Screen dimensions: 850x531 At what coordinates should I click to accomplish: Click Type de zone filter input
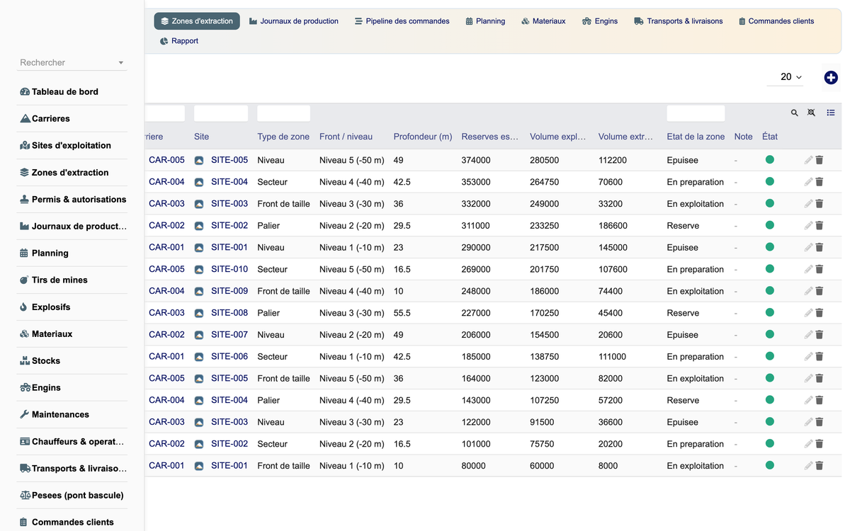pyautogui.click(x=283, y=113)
